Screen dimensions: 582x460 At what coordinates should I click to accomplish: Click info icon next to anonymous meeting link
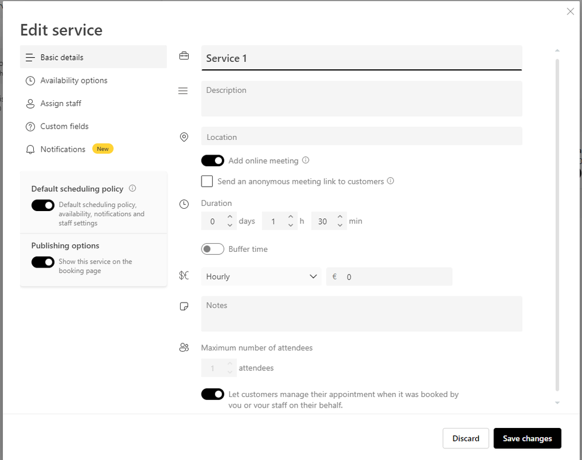[x=390, y=181]
